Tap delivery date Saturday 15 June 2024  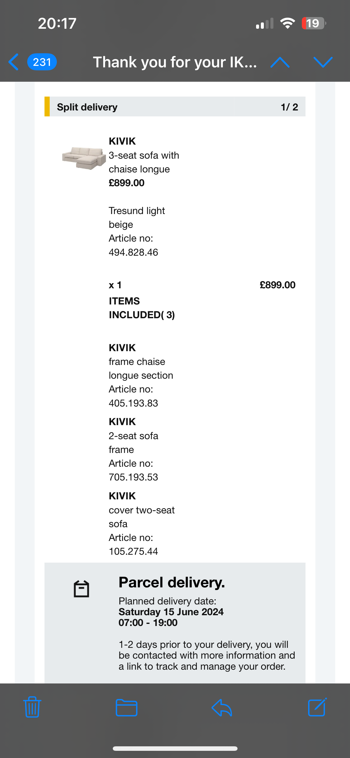pyautogui.click(x=171, y=612)
